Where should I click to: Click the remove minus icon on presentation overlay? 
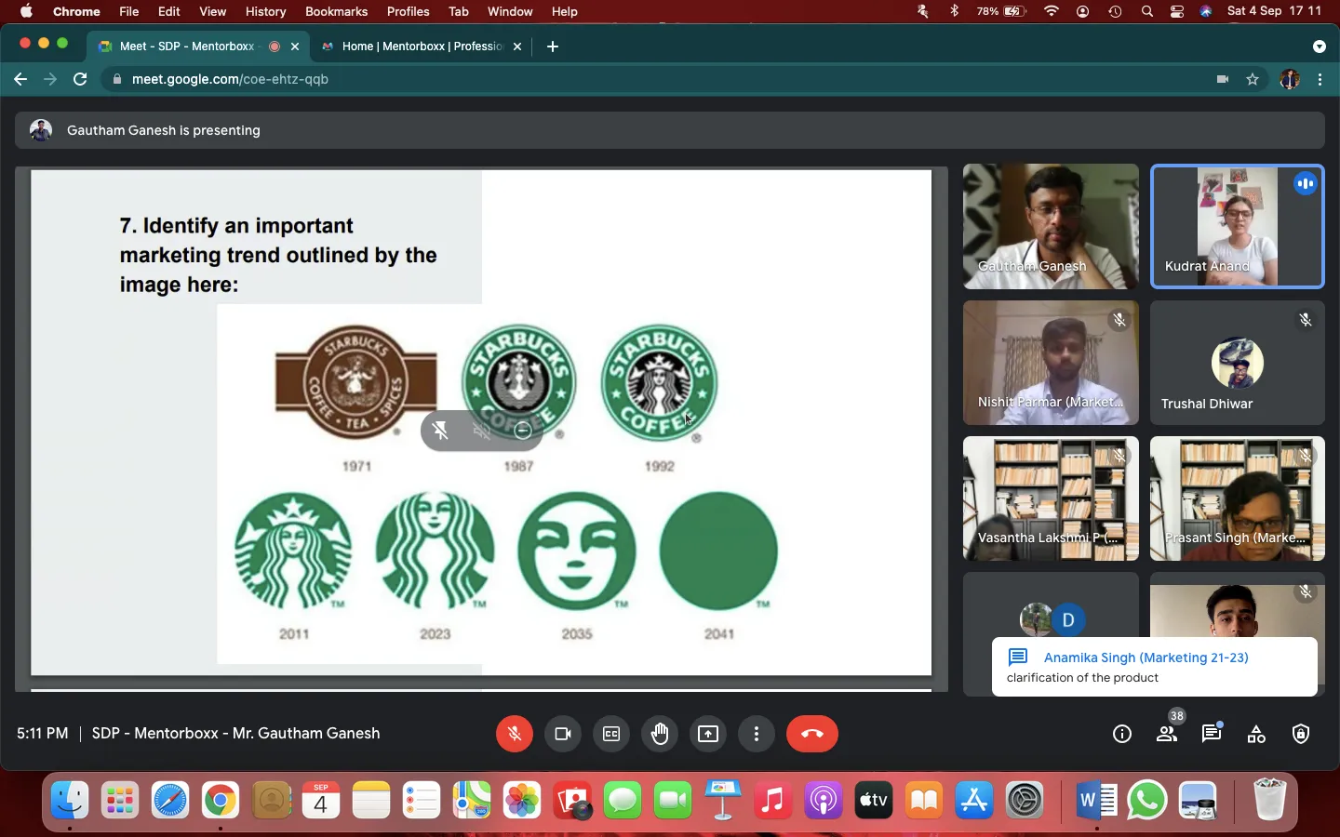tap(523, 431)
